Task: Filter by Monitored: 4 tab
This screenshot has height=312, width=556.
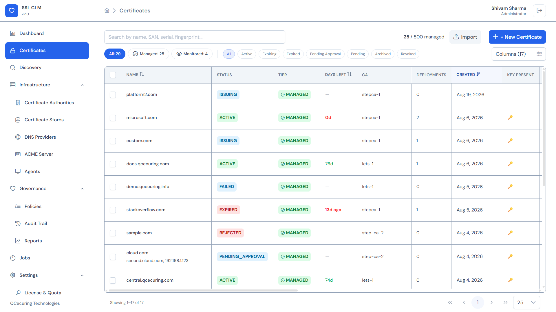Action: 192,54
